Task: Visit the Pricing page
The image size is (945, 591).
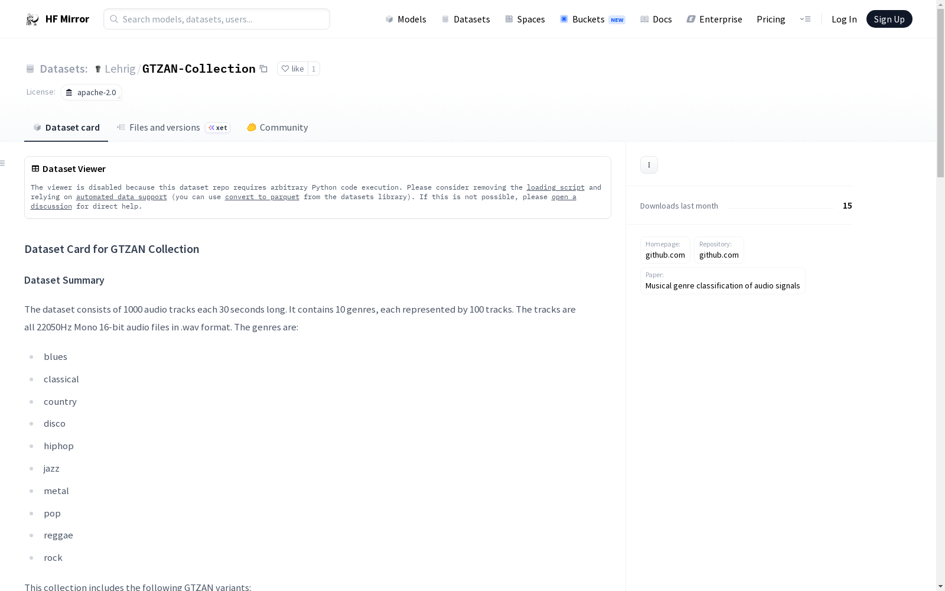Action: 771,20
